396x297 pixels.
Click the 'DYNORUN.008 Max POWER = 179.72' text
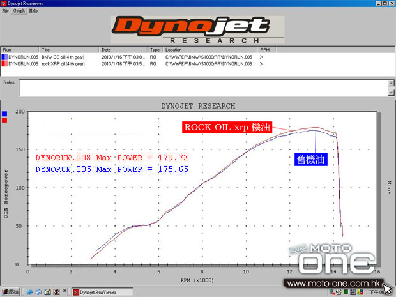pos(111,158)
